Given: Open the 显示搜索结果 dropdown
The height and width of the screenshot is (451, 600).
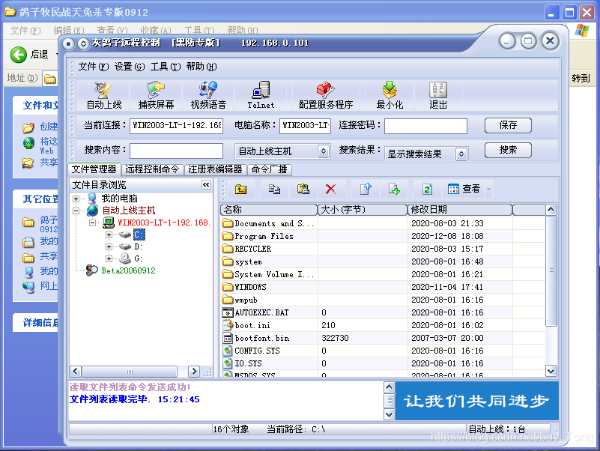Looking at the screenshot, I should coord(461,154).
